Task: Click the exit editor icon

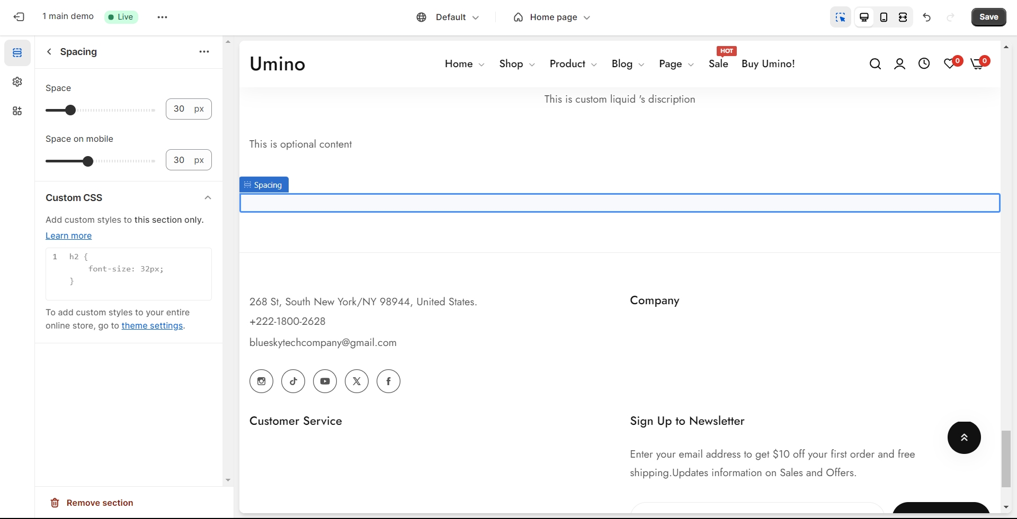Action: pyautogui.click(x=19, y=17)
